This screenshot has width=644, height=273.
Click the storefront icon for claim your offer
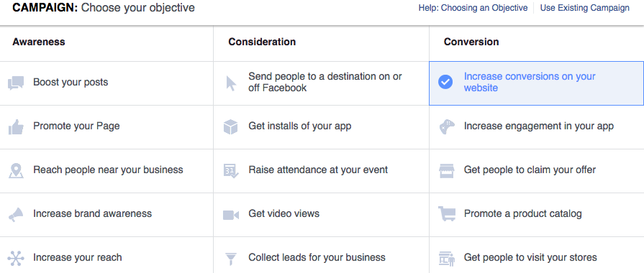coord(446,170)
